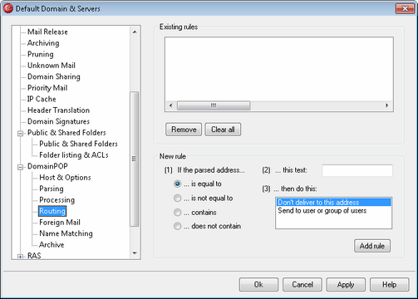Open the Parsing tree item
This screenshot has width=418, height=299.
(x=52, y=189)
